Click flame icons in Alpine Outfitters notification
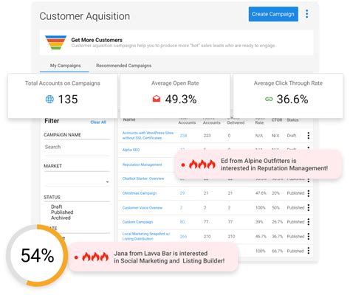The image size is (350, 295). click(x=202, y=164)
